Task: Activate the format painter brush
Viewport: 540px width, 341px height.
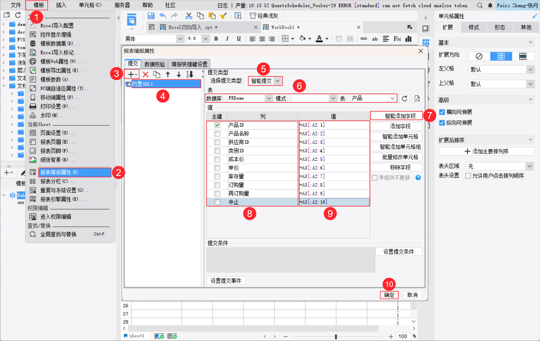Action: point(223,16)
